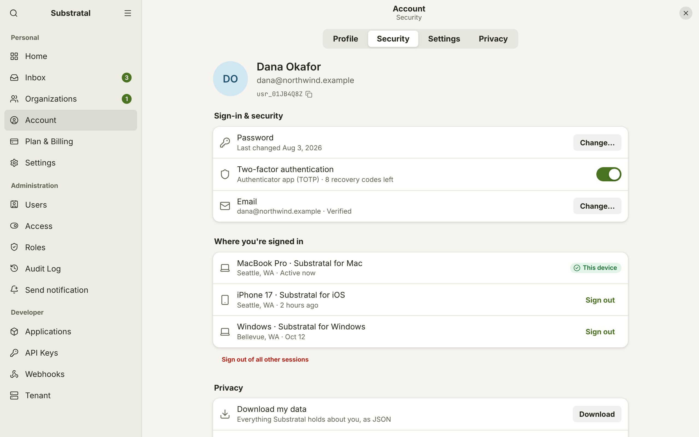The height and width of the screenshot is (437, 699).
Task: Click the Inbox badge showing 3
Action: click(x=126, y=78)
